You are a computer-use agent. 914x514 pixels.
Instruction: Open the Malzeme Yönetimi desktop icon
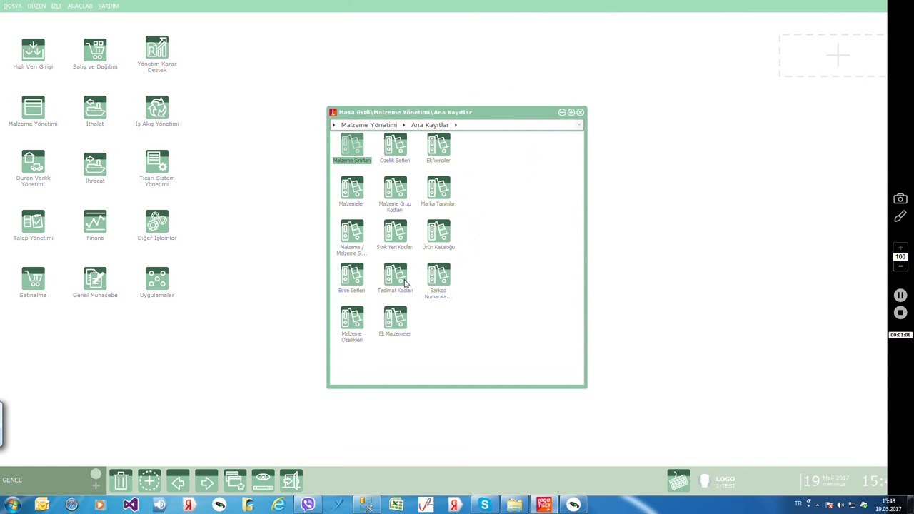(33, 111)
